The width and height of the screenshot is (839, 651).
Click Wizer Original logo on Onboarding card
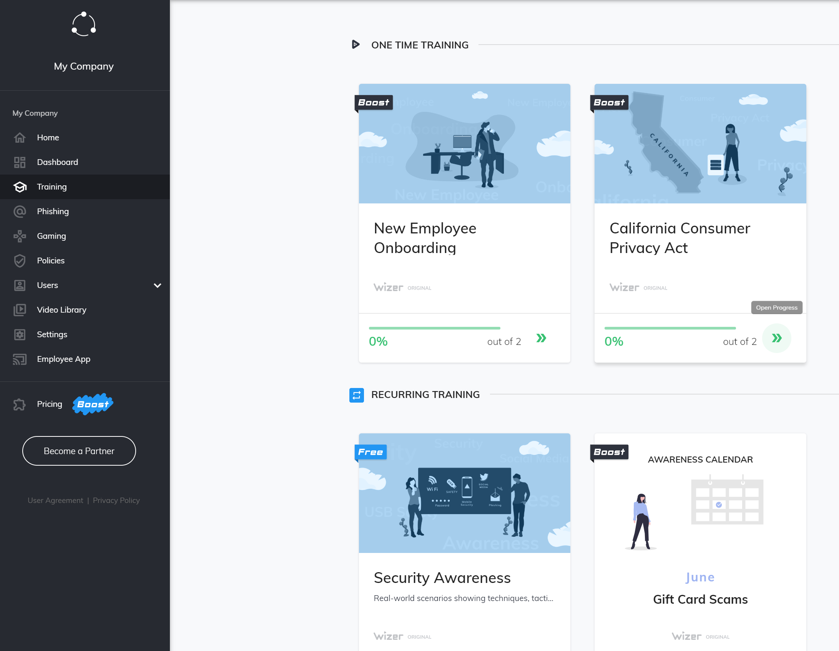point(402,288)
